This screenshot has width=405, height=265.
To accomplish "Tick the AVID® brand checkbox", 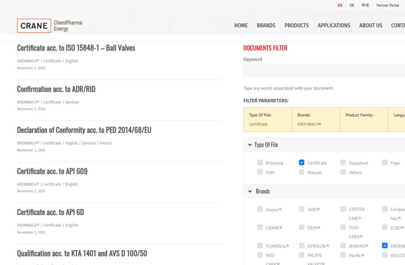I will pyautogui.click(x=301, y=209).
